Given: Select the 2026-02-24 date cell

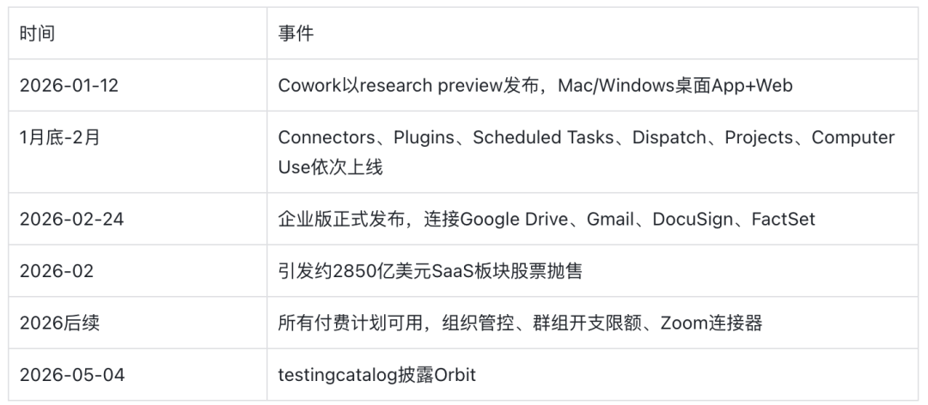Looking at the screenshot, I should [x=137, y=219].
